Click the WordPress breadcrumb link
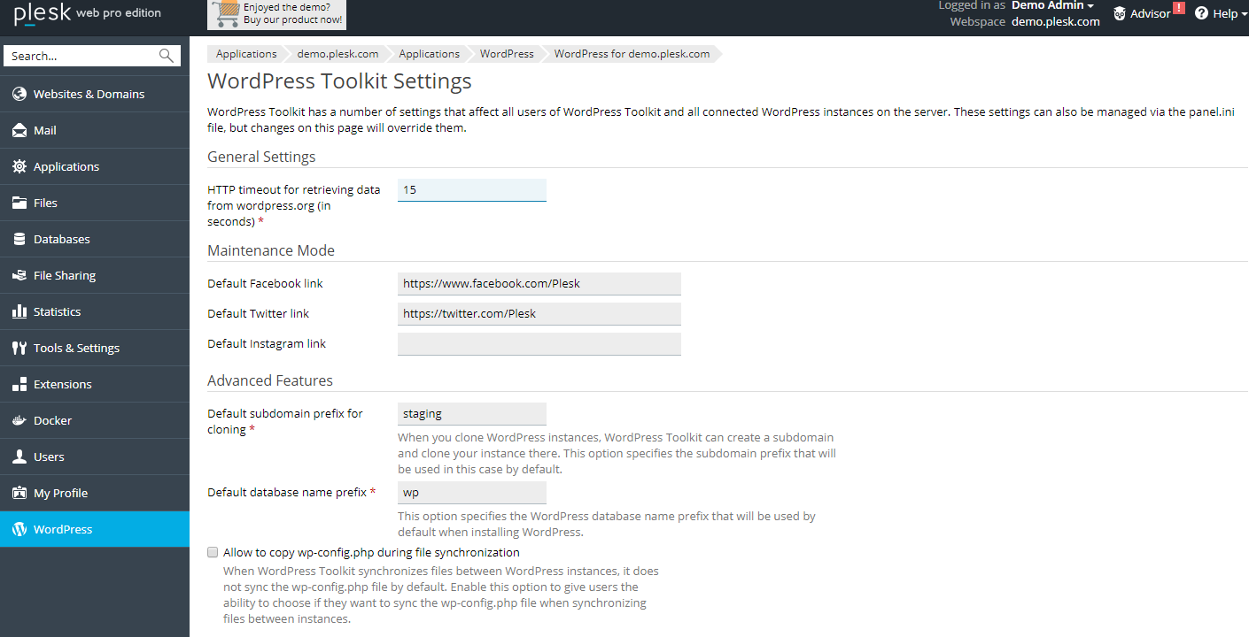The image size is (1249, 637). [507, 54]
